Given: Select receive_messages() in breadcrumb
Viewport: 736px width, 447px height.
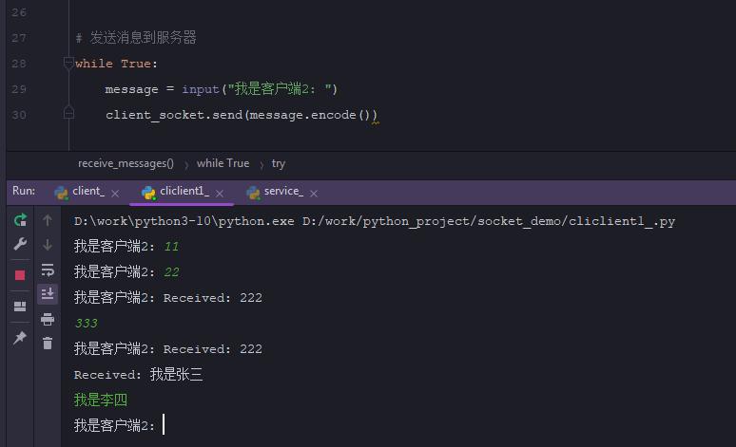Looking at the screenshot, I should 126,163.
